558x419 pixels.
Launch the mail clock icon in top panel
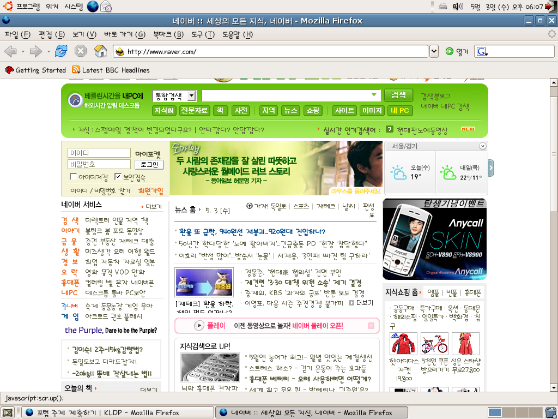click(x=106, y=7)
